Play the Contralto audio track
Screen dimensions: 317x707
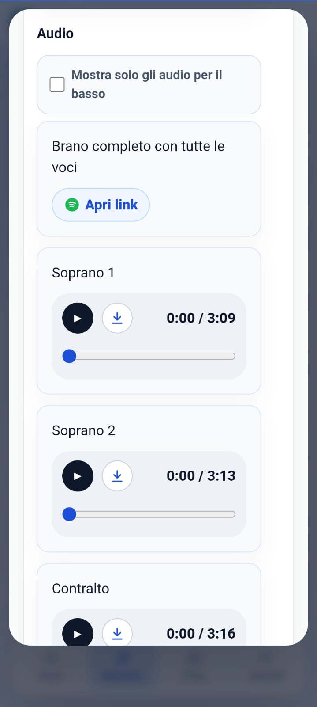(78, 632)
